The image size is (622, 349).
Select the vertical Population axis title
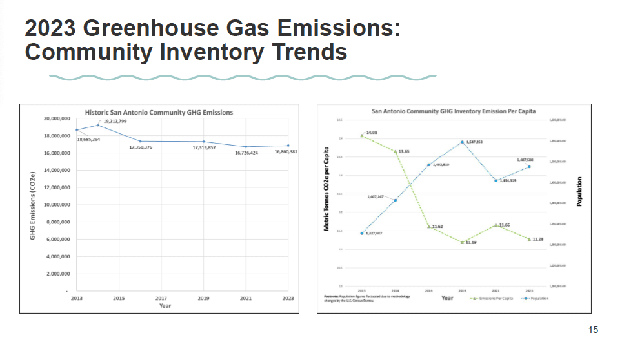tap(579, 192)
